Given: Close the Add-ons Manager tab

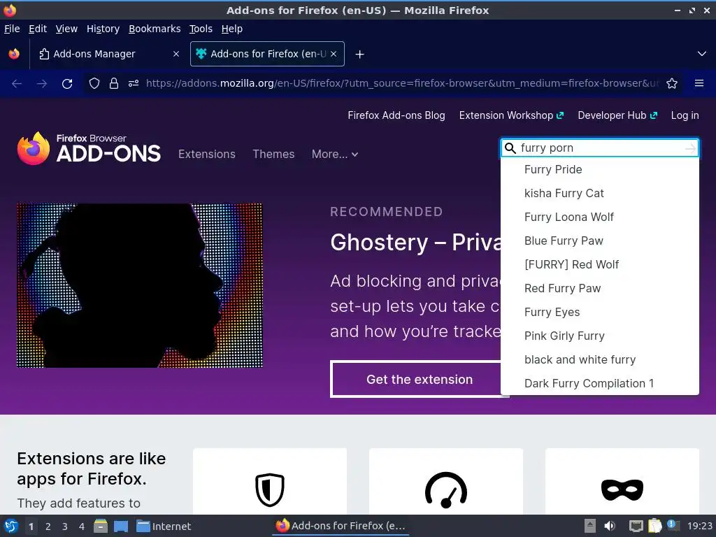Looking at the screenshot, I should [176, 54].
